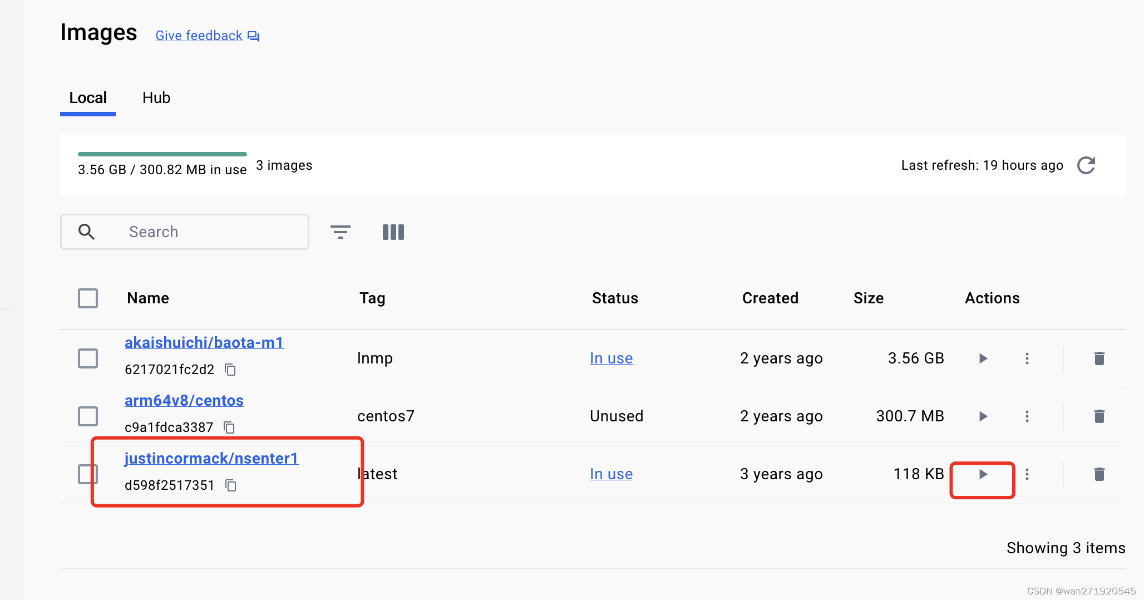The image size is (1144, 600).
Task: Delete the justincormack/nsenter1 image
Action: [1099, 474]
